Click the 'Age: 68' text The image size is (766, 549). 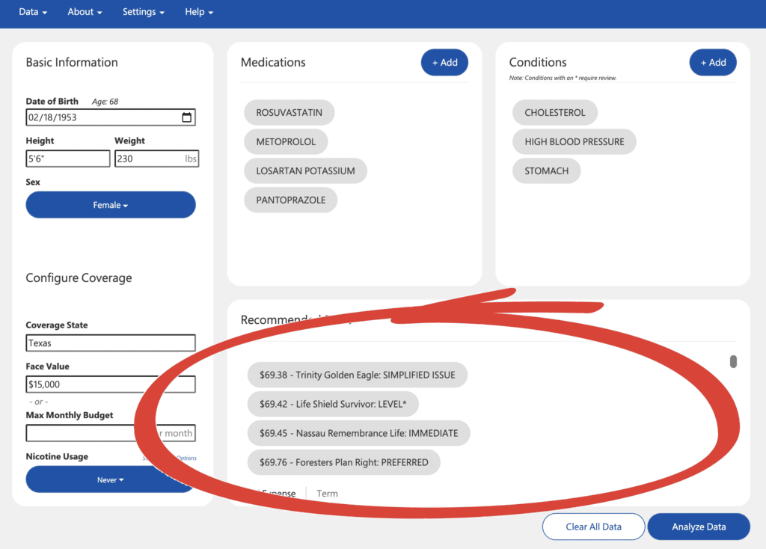105,102
